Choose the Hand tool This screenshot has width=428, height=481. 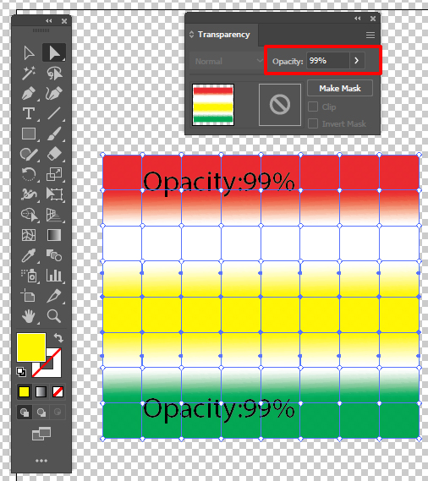[29, 316]
